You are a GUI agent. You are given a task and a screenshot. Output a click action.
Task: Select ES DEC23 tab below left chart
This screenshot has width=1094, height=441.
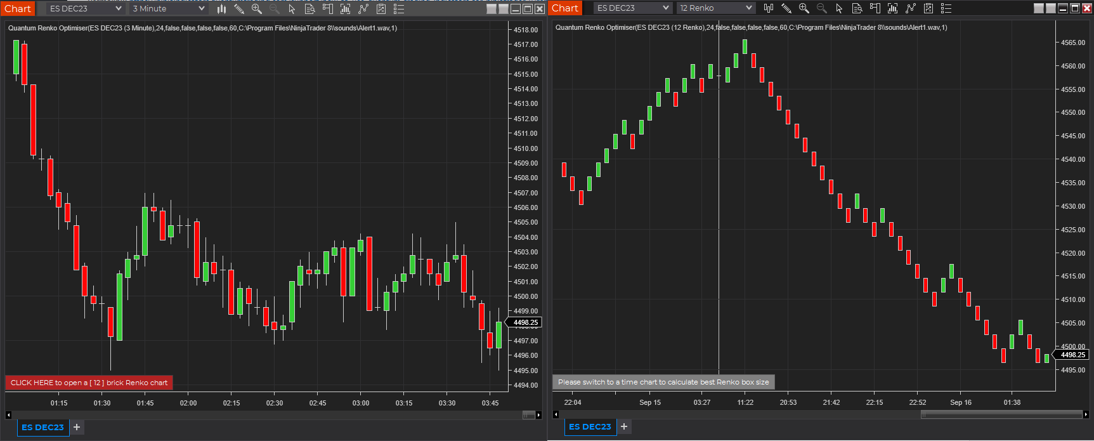42,427
